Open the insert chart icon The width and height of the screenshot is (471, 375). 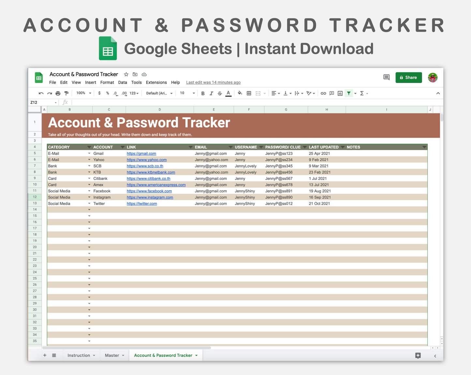click(x=340, y=93)
